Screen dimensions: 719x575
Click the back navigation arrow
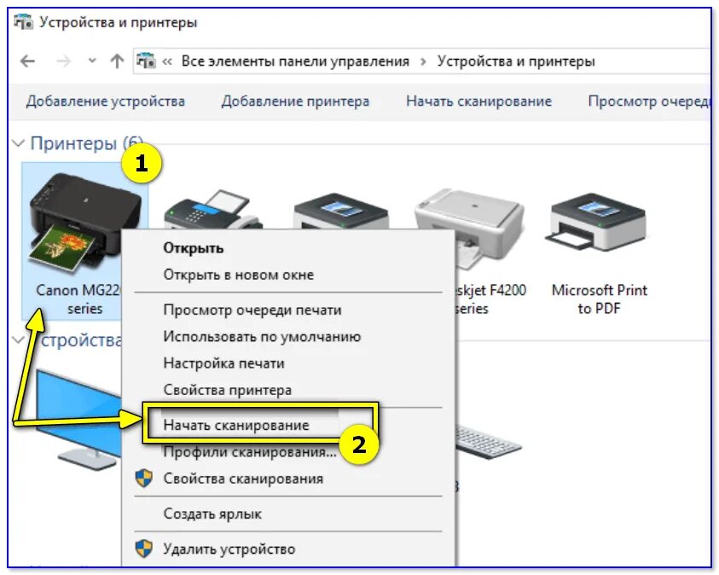(x=28, y=61)
